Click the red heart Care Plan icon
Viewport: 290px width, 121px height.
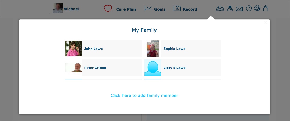108,9
